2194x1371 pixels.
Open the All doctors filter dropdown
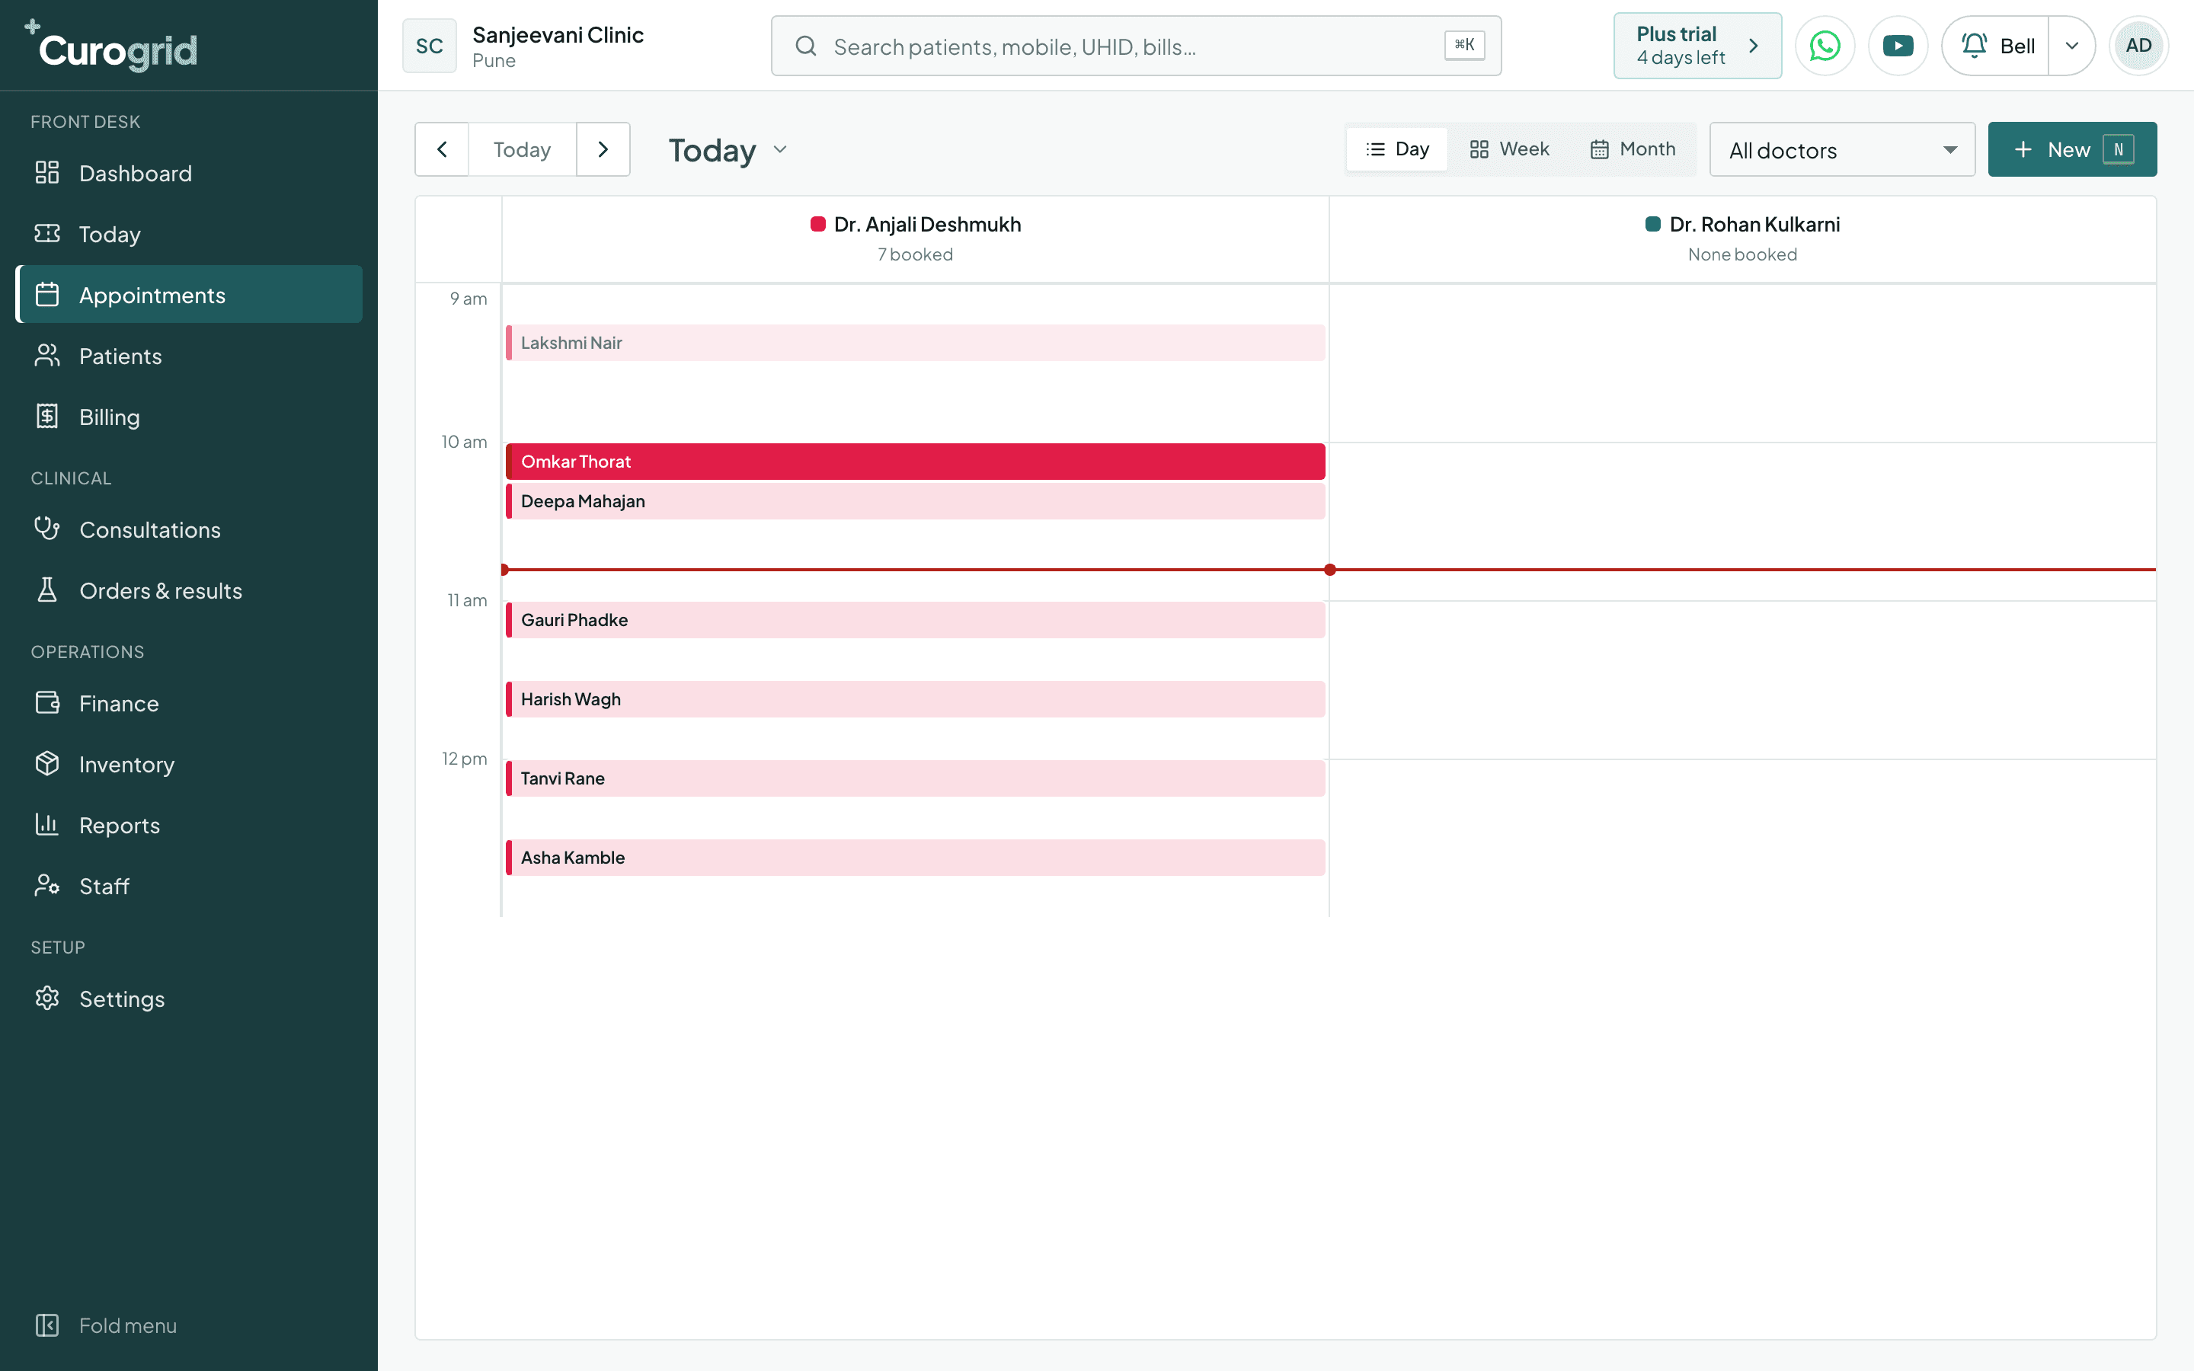click(1842, 149)
